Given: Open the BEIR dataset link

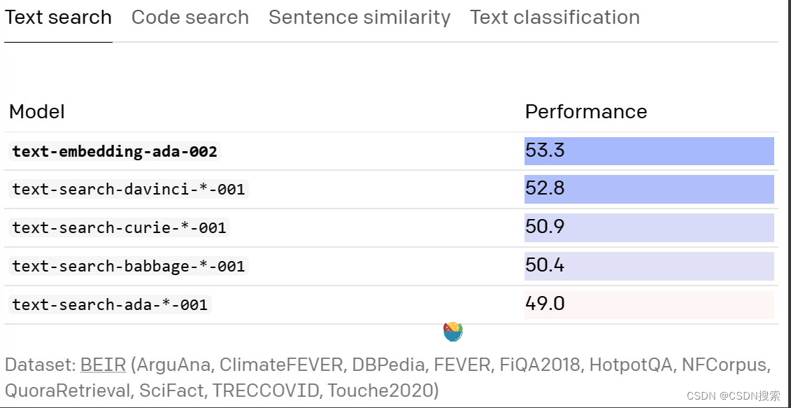Looking at the screenshot, I should pos(103,365).
